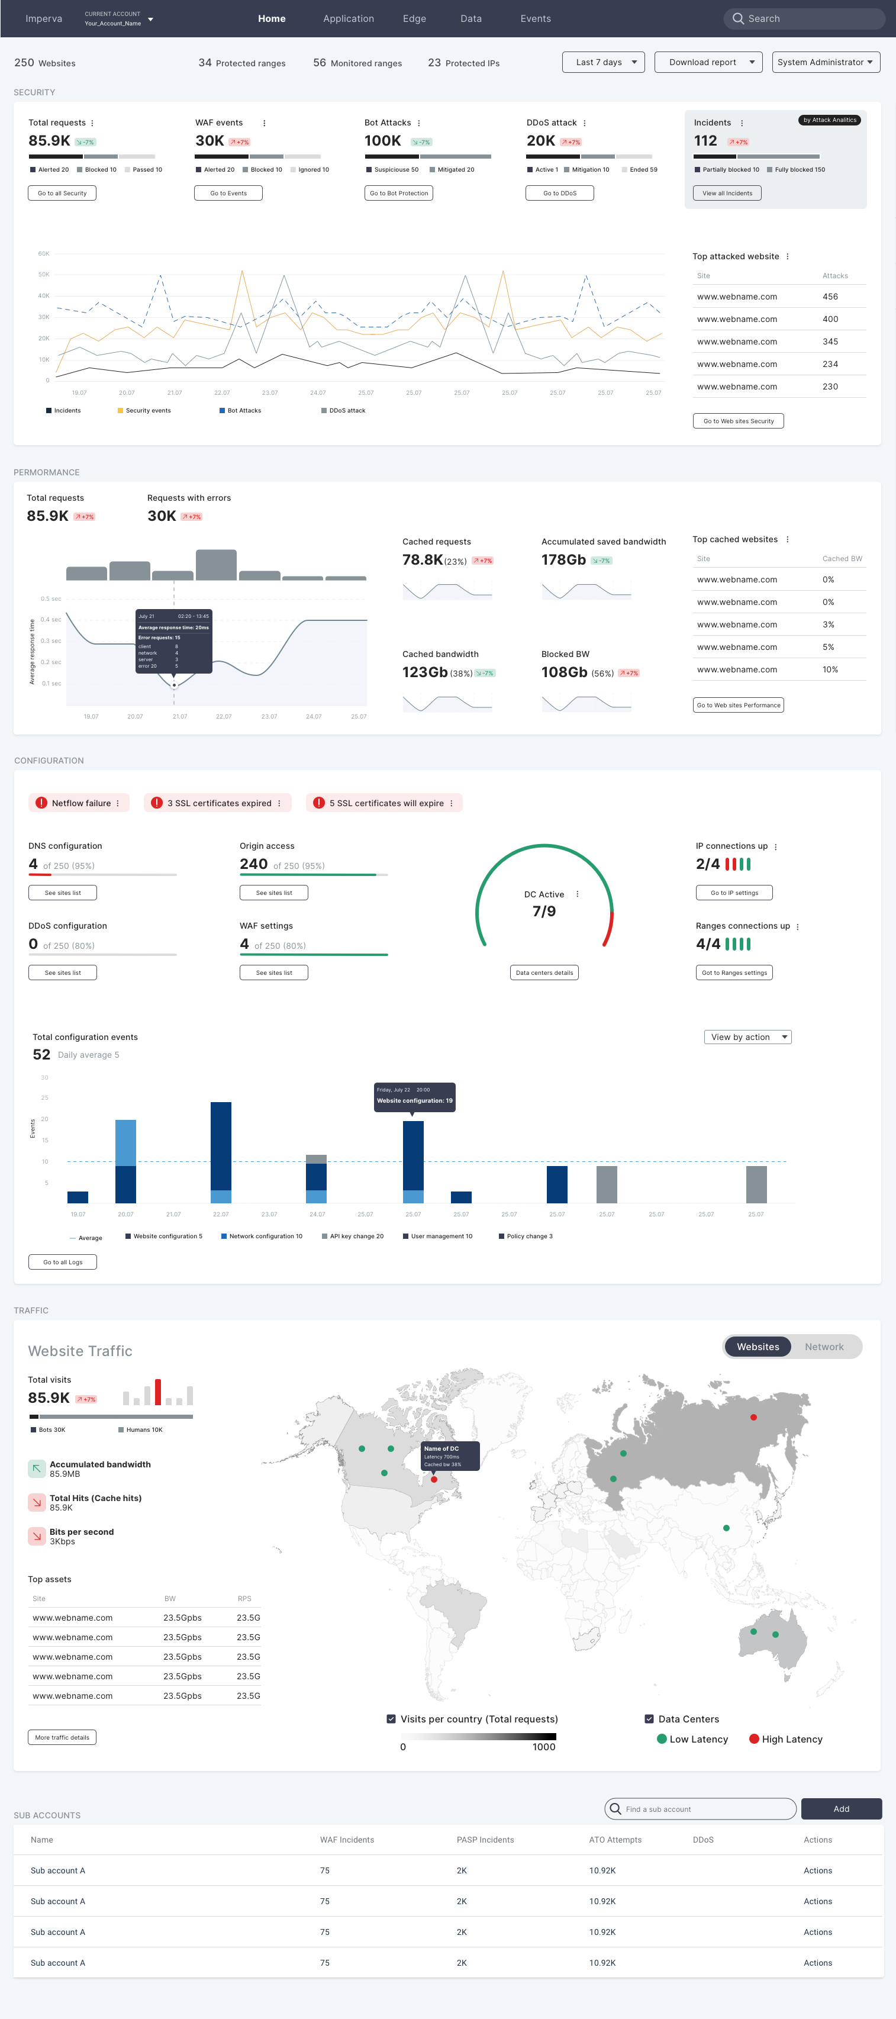
Task: Click the visits per country gradient scale
Action: pyautogui.click(x=479, y=1737)
